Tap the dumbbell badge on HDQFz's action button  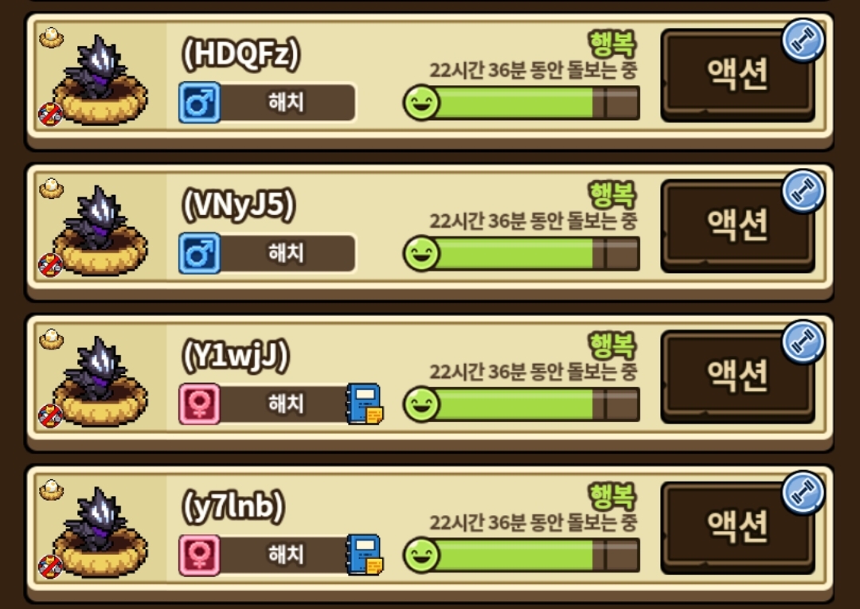[x=803, y=40]
